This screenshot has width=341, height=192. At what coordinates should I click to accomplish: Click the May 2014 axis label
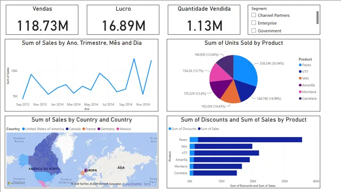coord(91,105)
